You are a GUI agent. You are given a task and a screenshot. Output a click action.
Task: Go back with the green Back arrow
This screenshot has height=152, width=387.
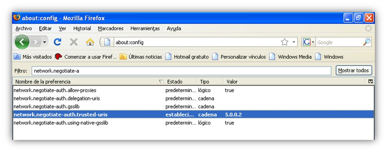[22, 42]
